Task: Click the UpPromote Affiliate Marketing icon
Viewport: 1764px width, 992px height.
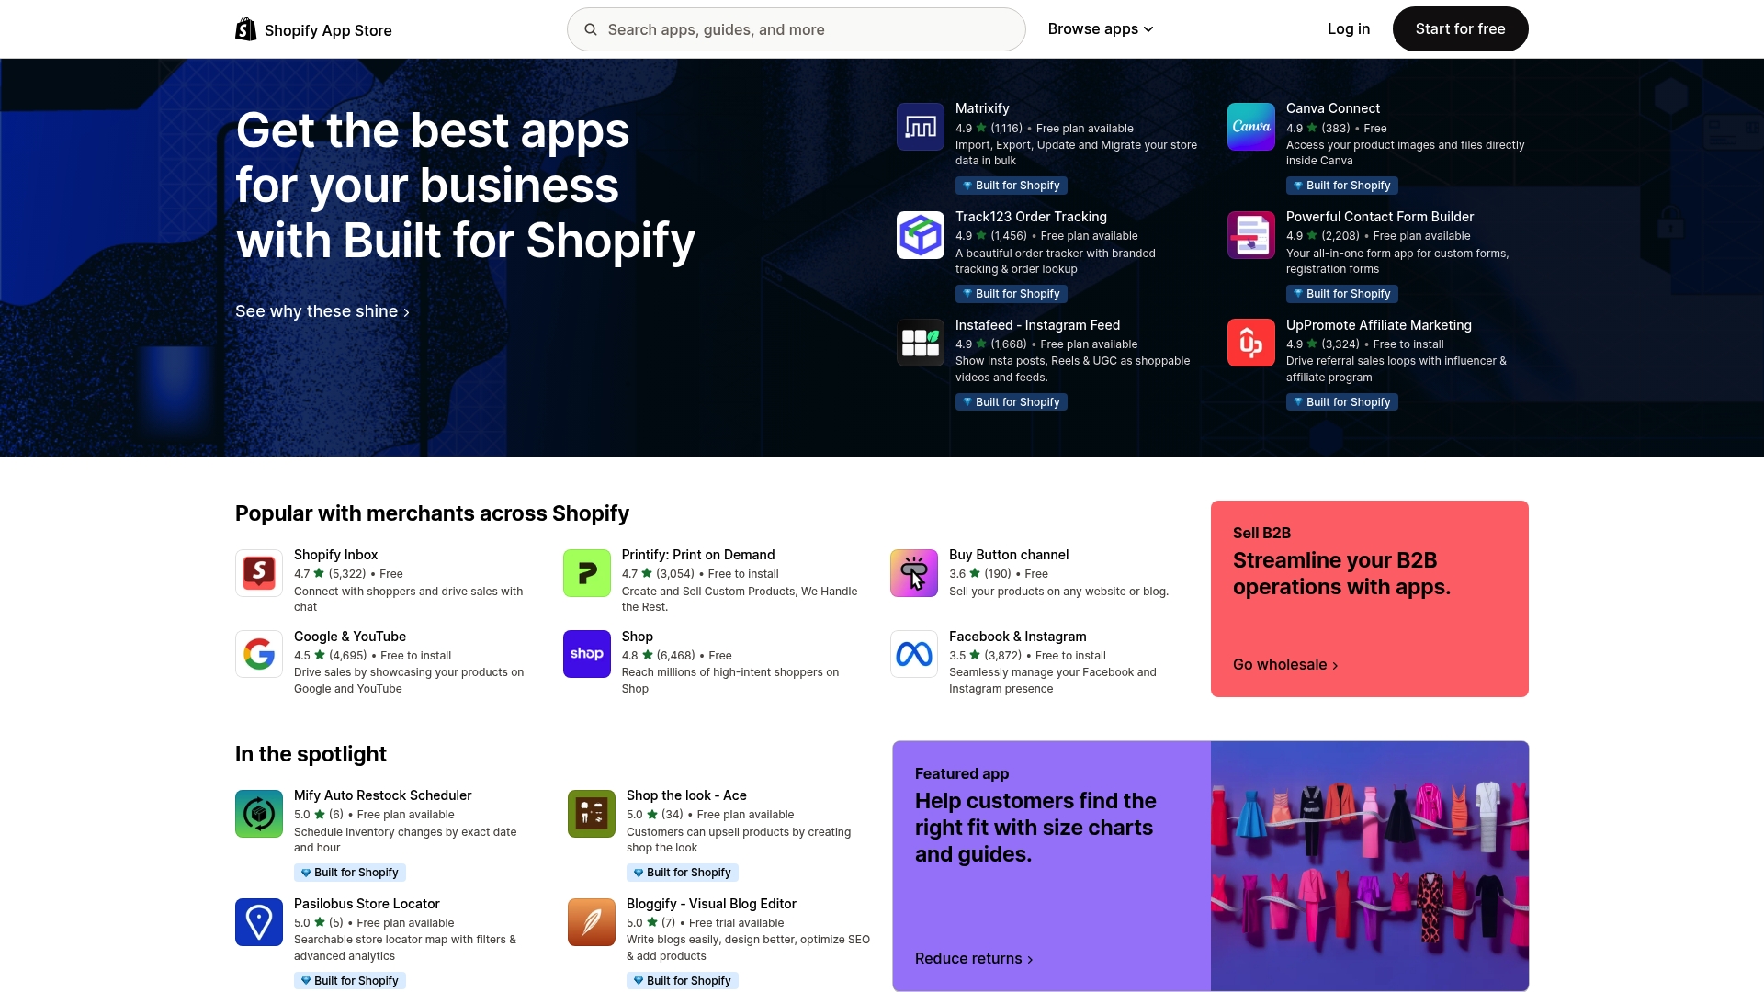Action: [x=1250, y=343]
